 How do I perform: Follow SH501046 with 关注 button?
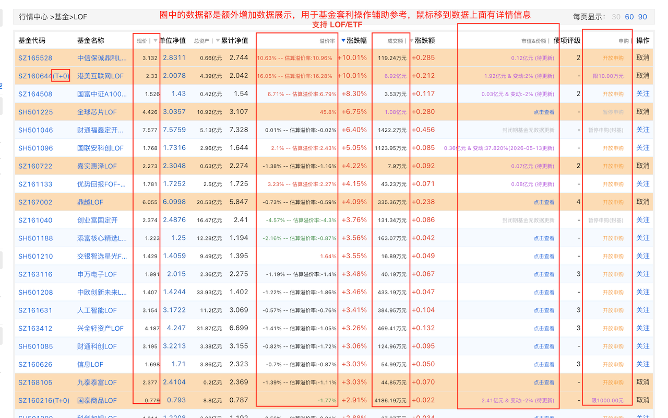point(643,130)
